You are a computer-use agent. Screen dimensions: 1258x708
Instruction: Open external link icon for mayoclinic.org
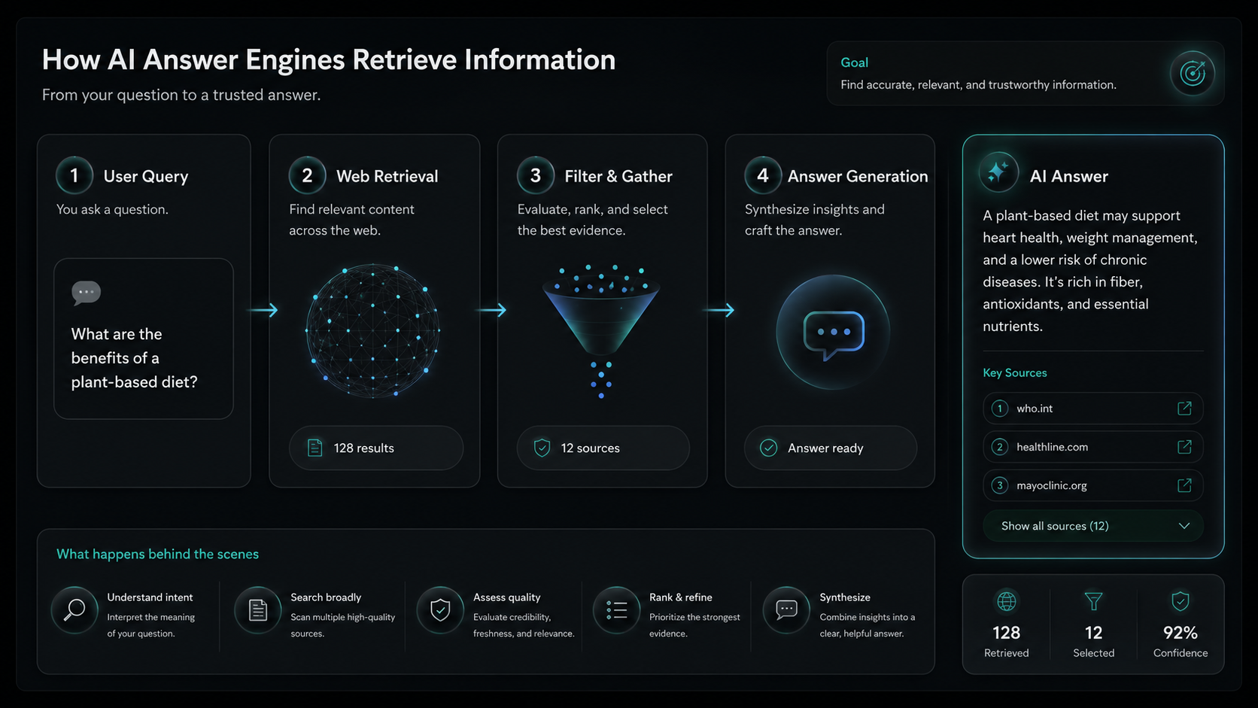pyautogui.click(x=1184, y=485)
